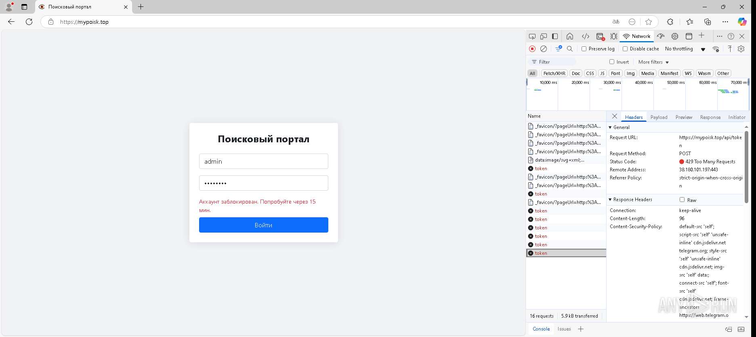Click the password input field
Image resolution: width=756 pixels, height=337 pixels.
(263, 183)
